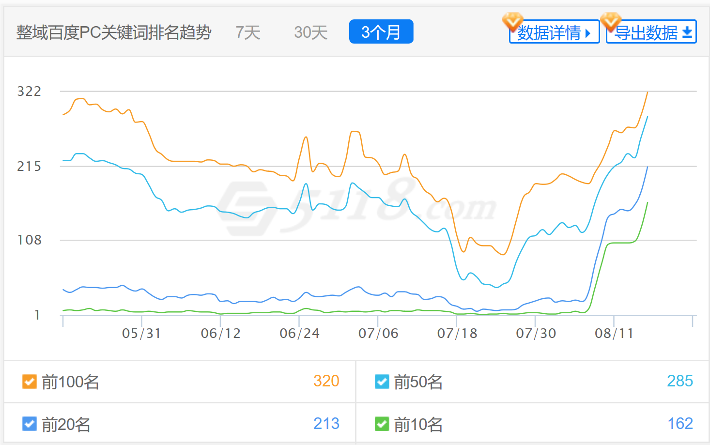
Task: Click the blue checkmark icon for 前20名
Action: 30,424
